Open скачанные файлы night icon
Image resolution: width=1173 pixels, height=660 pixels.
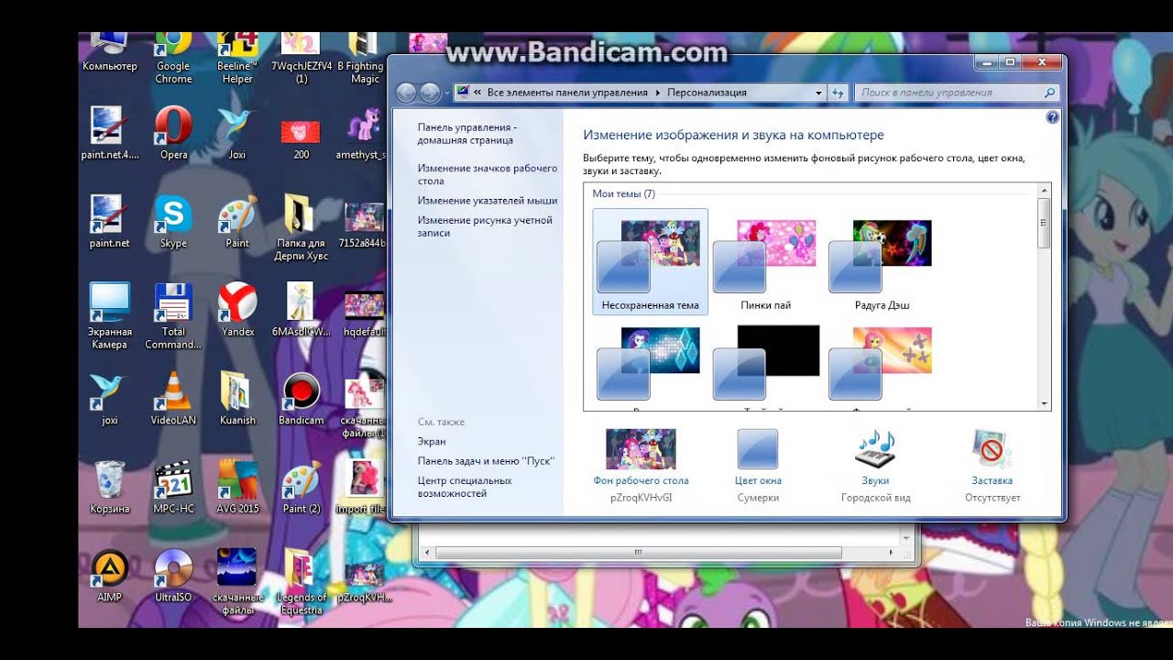click(x=237, y=581)
